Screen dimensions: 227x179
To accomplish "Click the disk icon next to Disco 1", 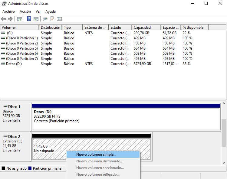I will point(5,106).
